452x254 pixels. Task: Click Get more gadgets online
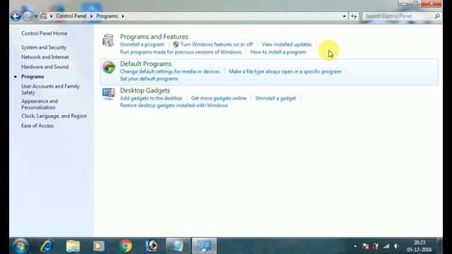(x=219, y=98)
